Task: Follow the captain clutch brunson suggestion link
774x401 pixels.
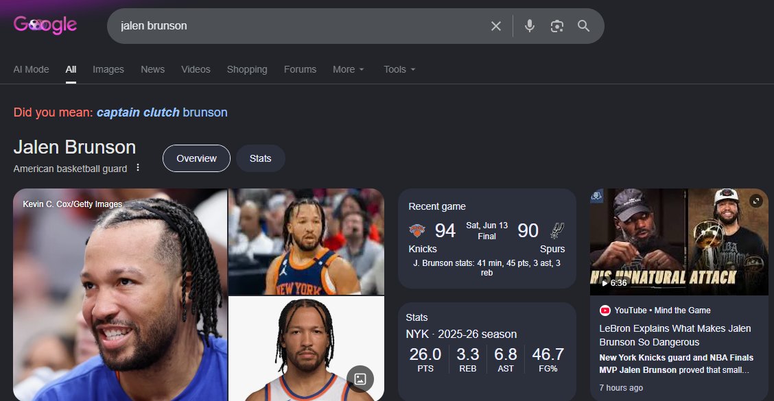Action: pyautogui.click(x=162, y=112)
